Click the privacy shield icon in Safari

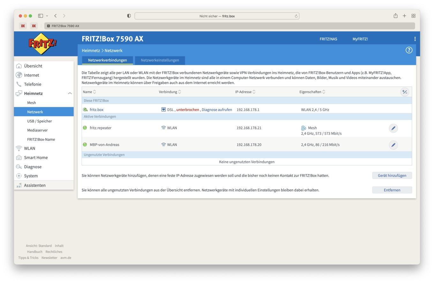(x=129, y=16)
